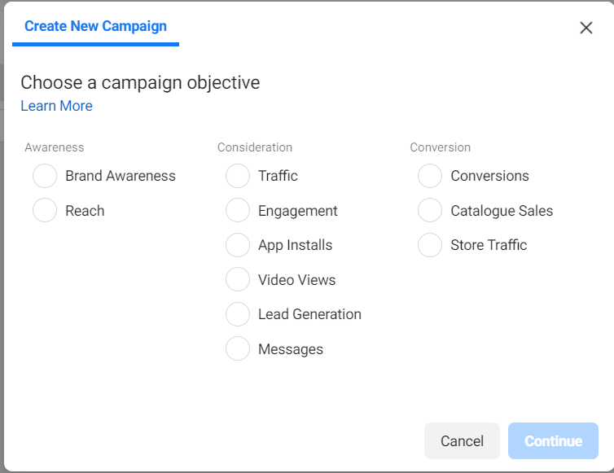The image size is (614, 473).
Task: Click the Cancel button
Action: (x=462, y=441)
